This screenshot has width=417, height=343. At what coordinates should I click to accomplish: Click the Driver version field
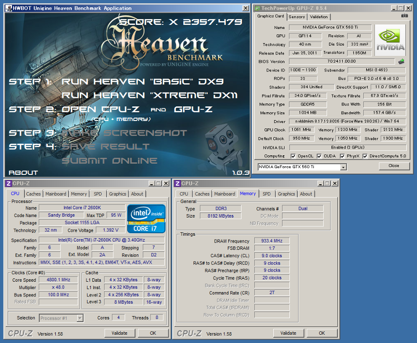point(347,121)
